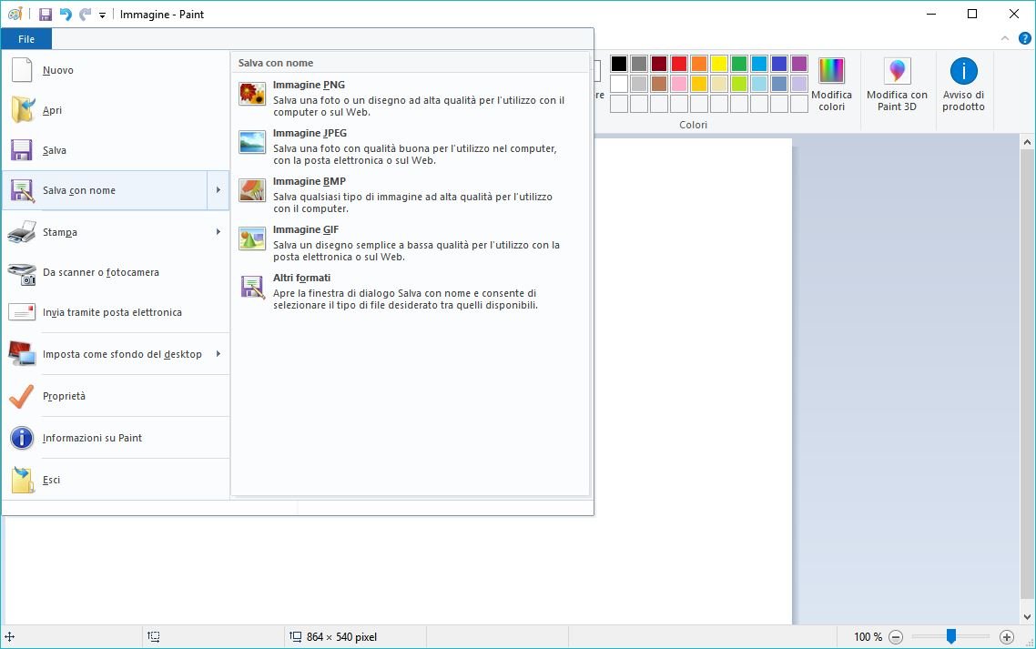Click the File tab
1036x649 pixels.
coord(26,39)
